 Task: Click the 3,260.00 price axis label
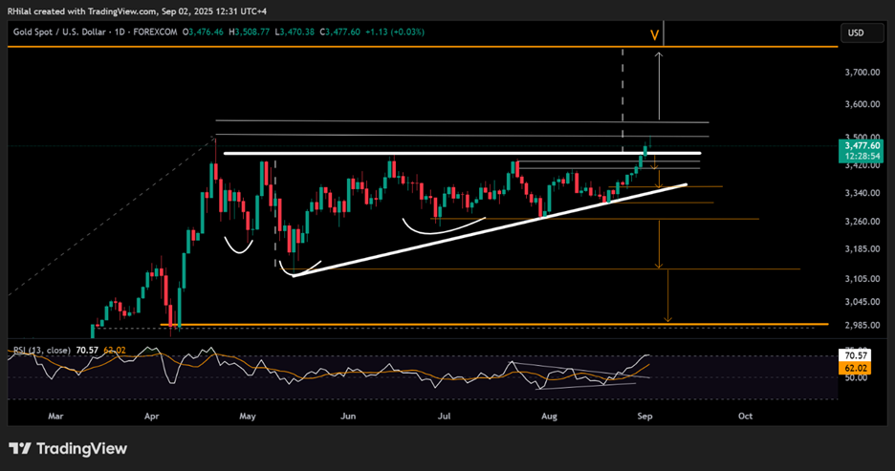[x=862, y=222]
